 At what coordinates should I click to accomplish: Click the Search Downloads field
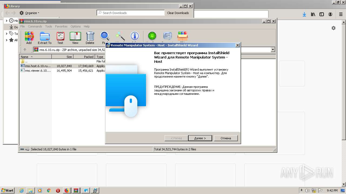pos(131,13)
